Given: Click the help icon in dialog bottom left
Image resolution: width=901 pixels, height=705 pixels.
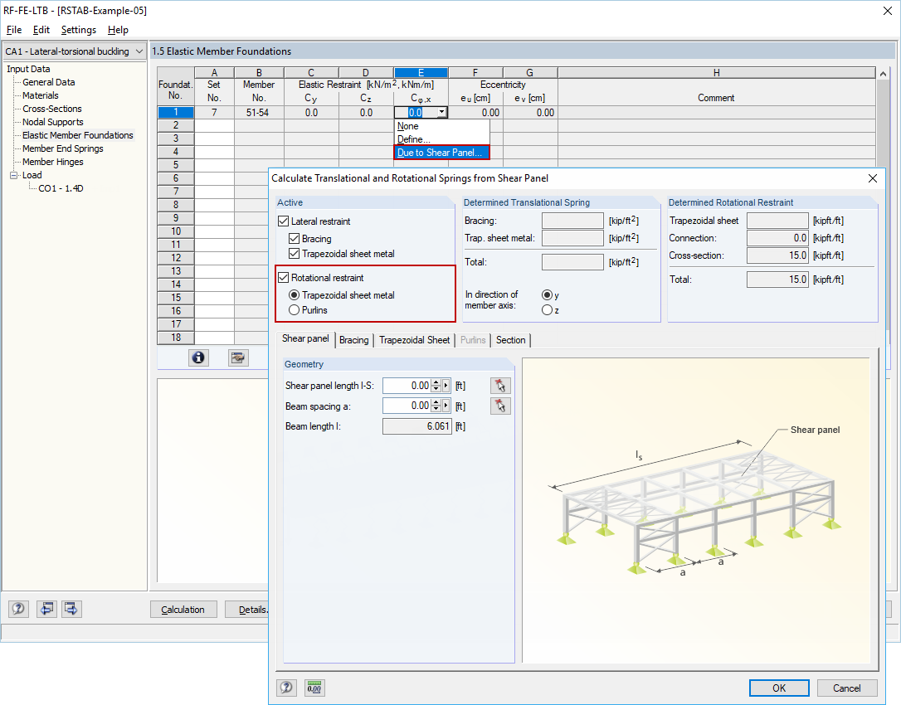Looking at the screenshot, I should click(286, 688).
